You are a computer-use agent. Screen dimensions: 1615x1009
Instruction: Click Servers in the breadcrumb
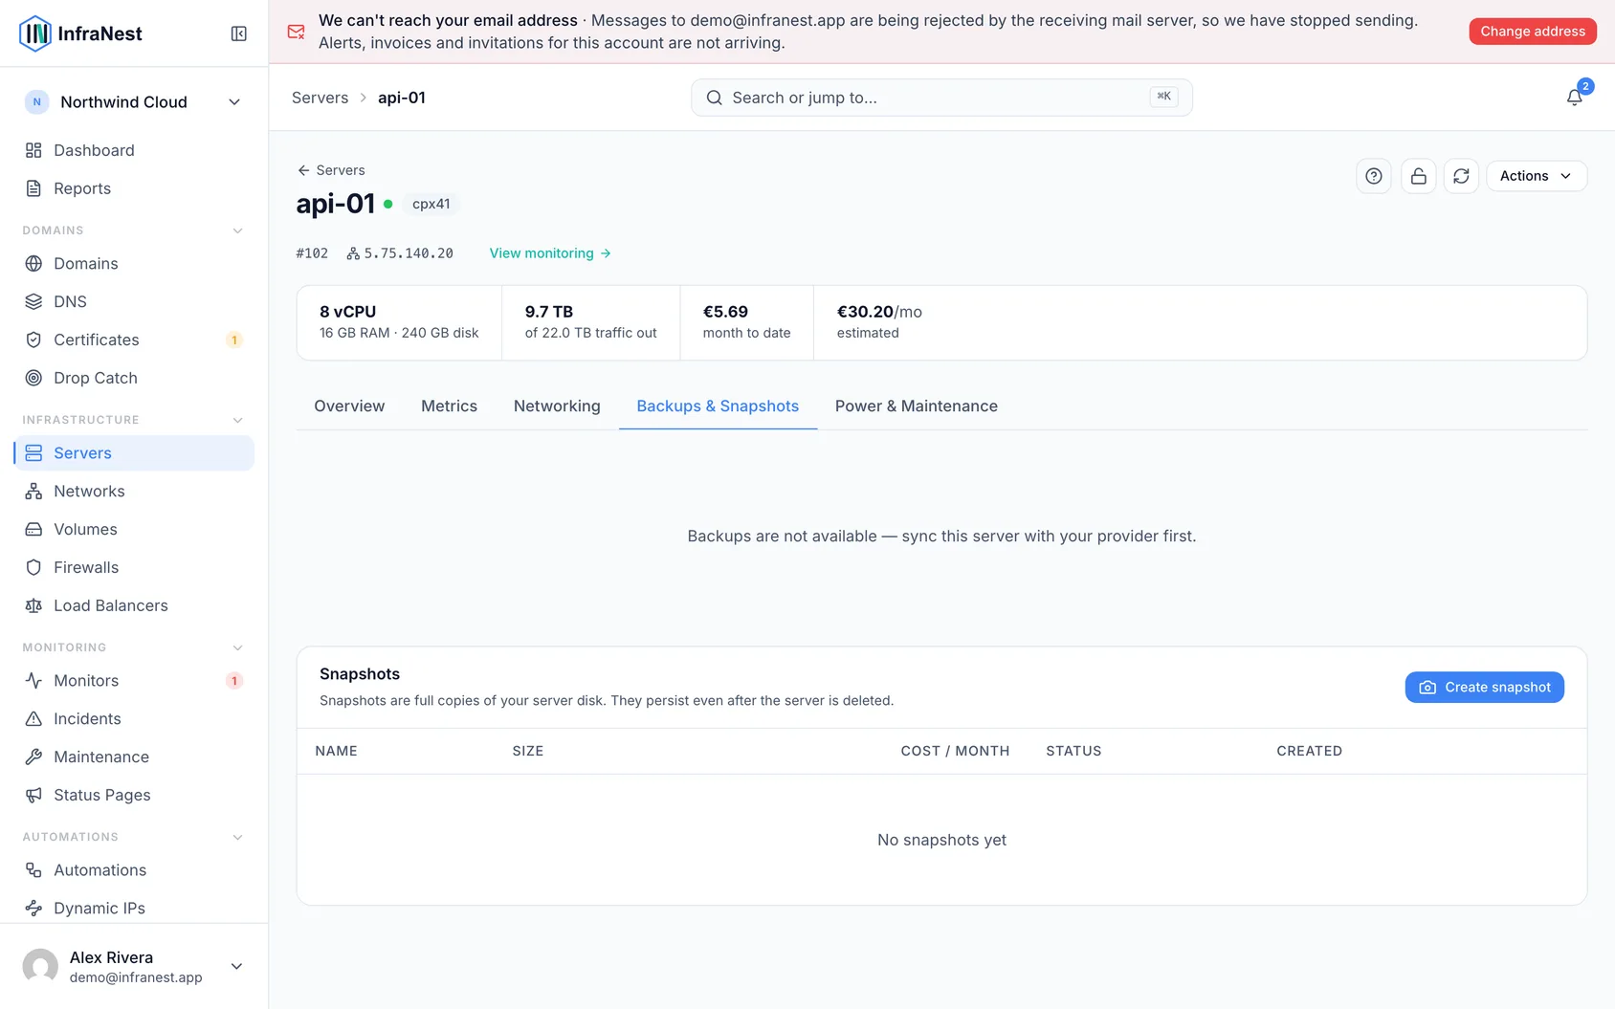[x=320, y=98]
